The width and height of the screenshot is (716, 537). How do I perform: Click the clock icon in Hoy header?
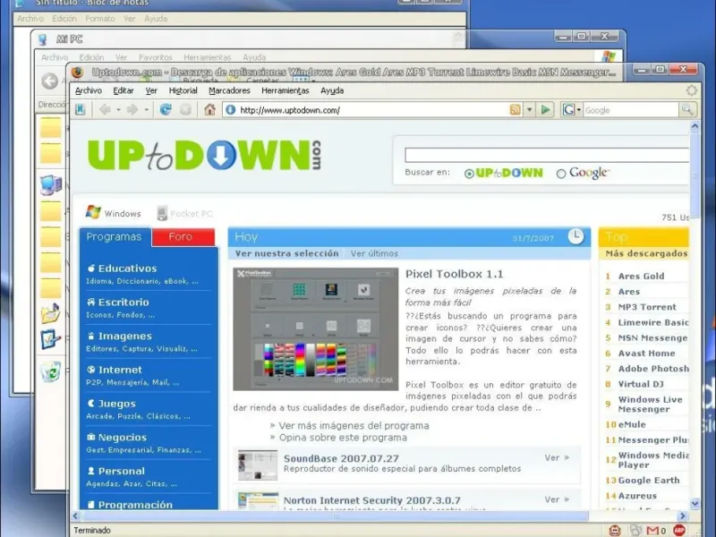point(575,236)
